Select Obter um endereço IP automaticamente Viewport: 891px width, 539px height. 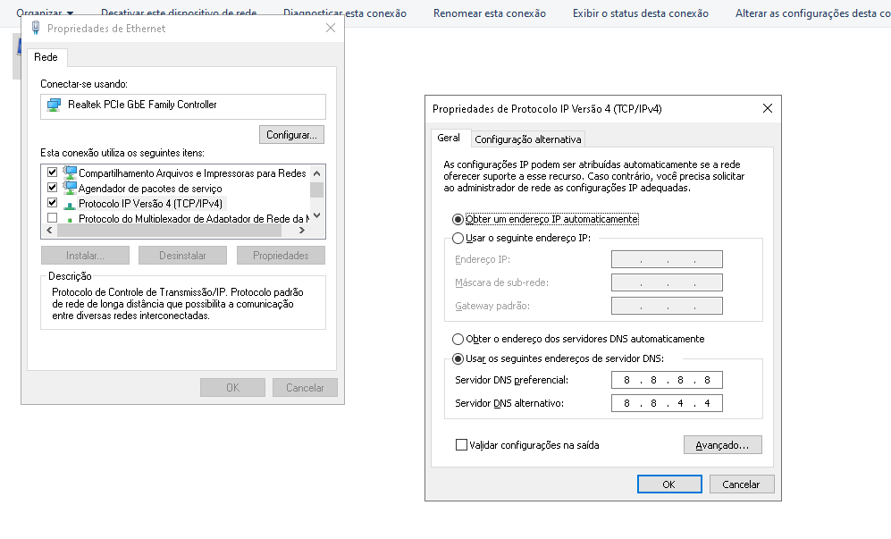(458, 220)
